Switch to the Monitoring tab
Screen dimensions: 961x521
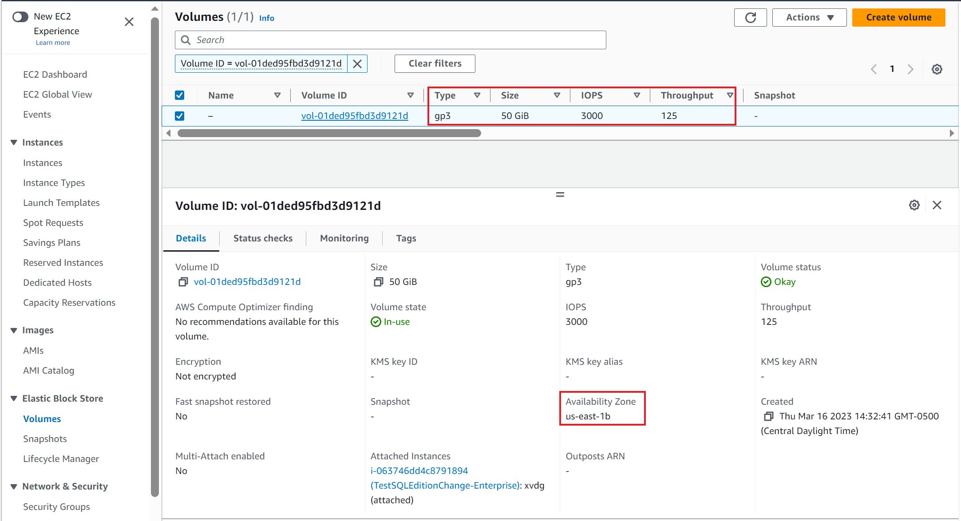(x=344, y=238)
